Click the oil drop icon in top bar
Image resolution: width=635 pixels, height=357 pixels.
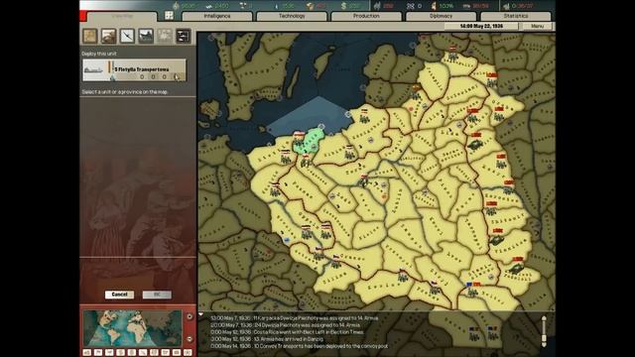pos(277,6)
